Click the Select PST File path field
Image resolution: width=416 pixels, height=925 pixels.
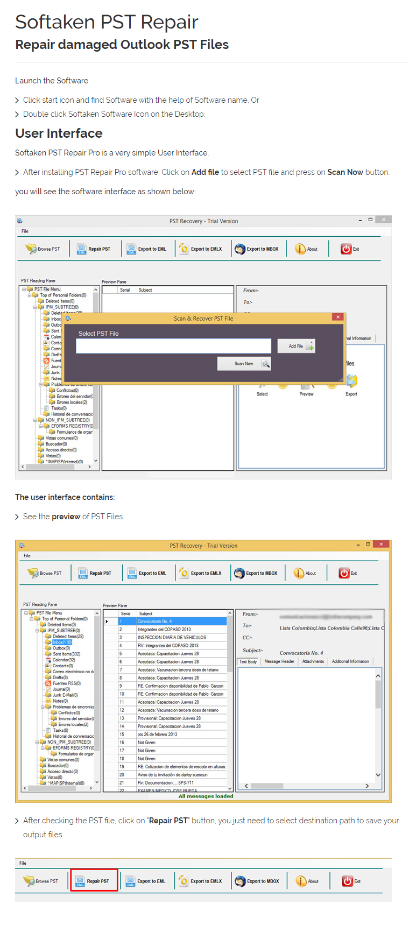173,346
